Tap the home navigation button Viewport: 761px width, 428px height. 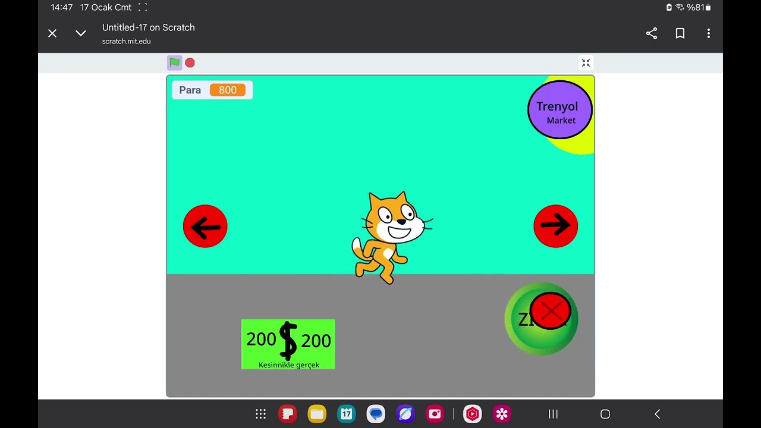[605, 414]
